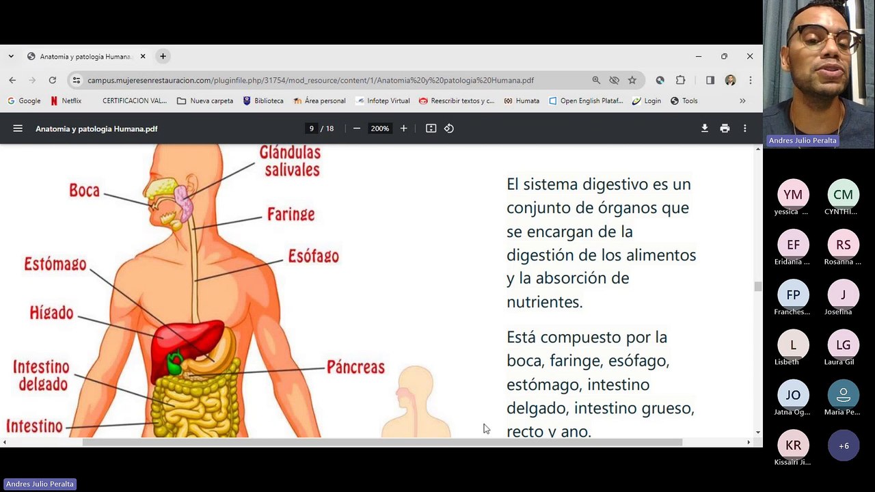Click the scroll right arrow of PDF

pyautogui.click(x=749, y=442)
